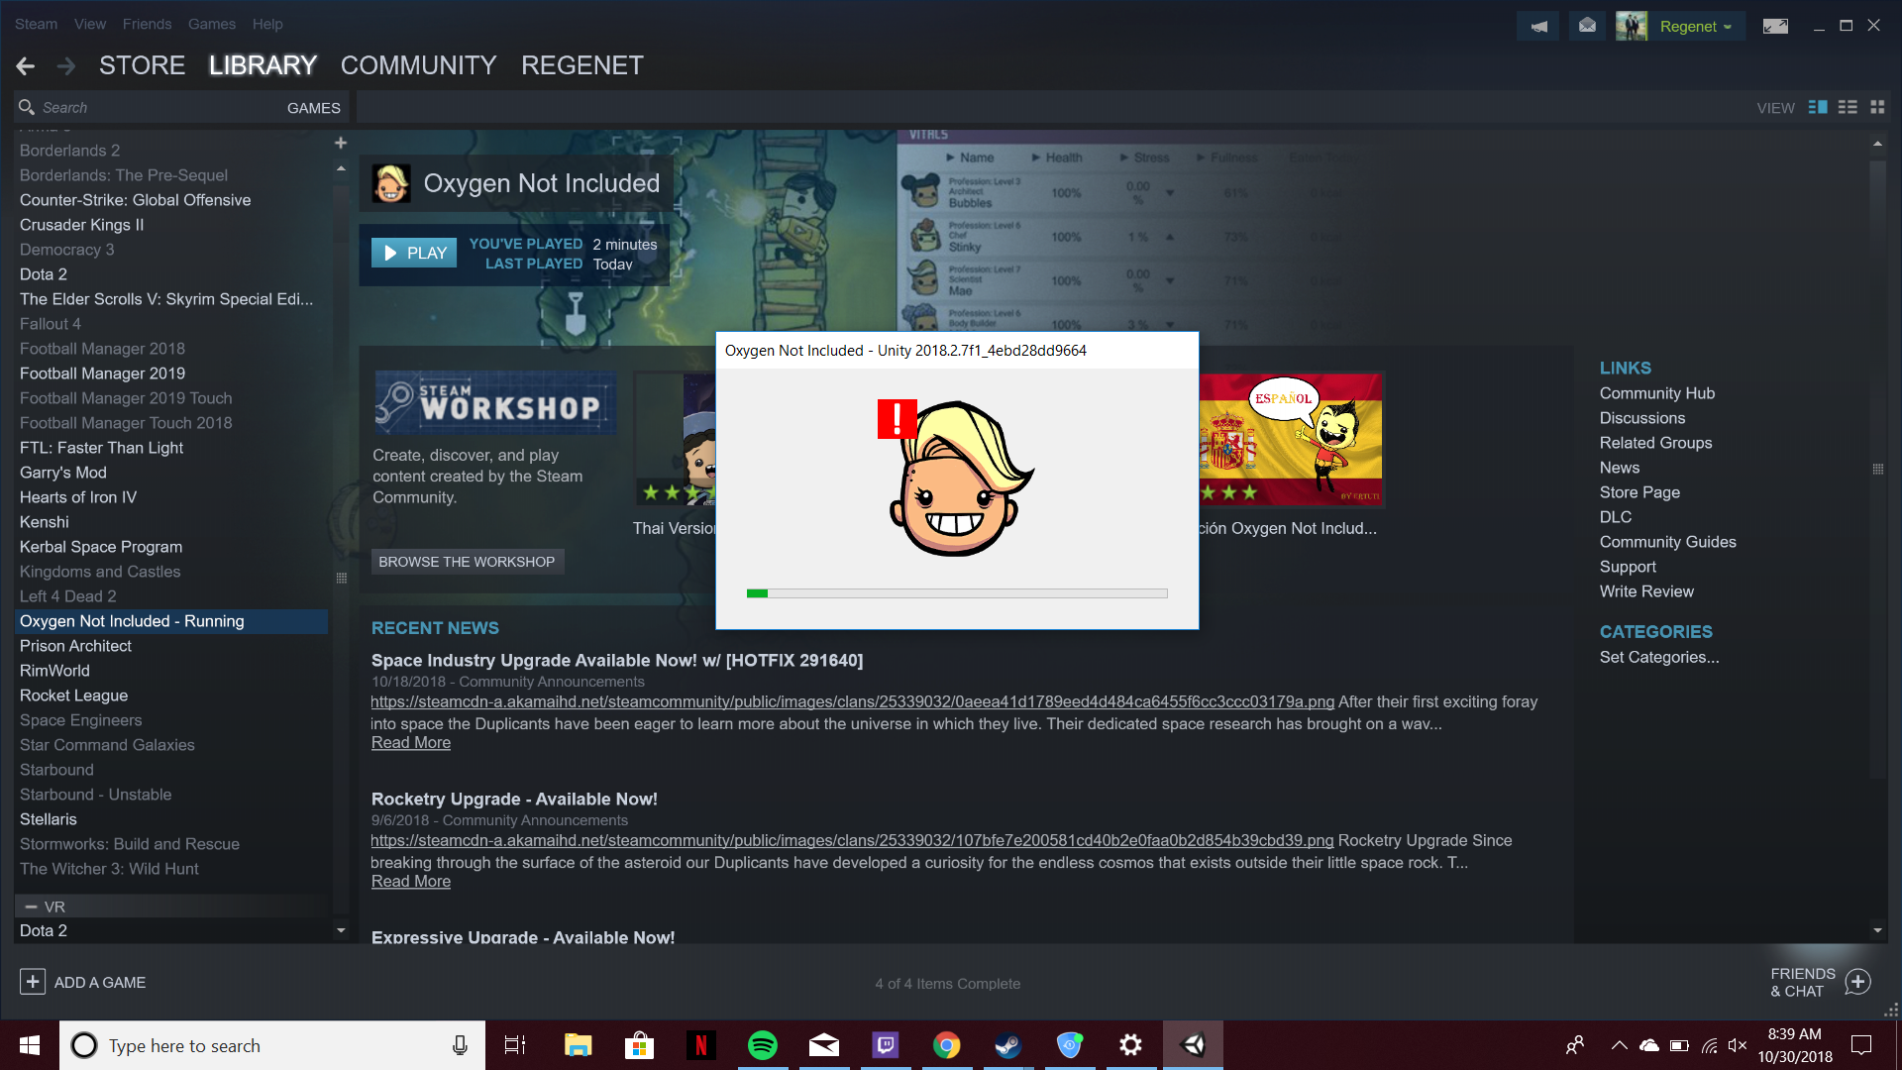Open Friends & Chat plus icon
The height and width of the screenshot is (1070, 1902).
[x=1858, y=982]
